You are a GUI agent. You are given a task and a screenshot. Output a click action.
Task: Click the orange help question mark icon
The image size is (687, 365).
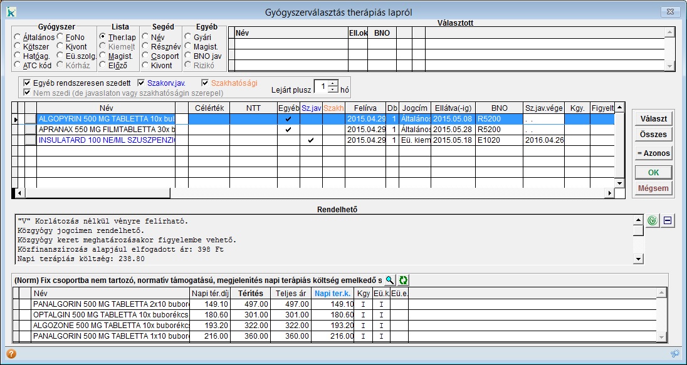[x=11, y=354]
